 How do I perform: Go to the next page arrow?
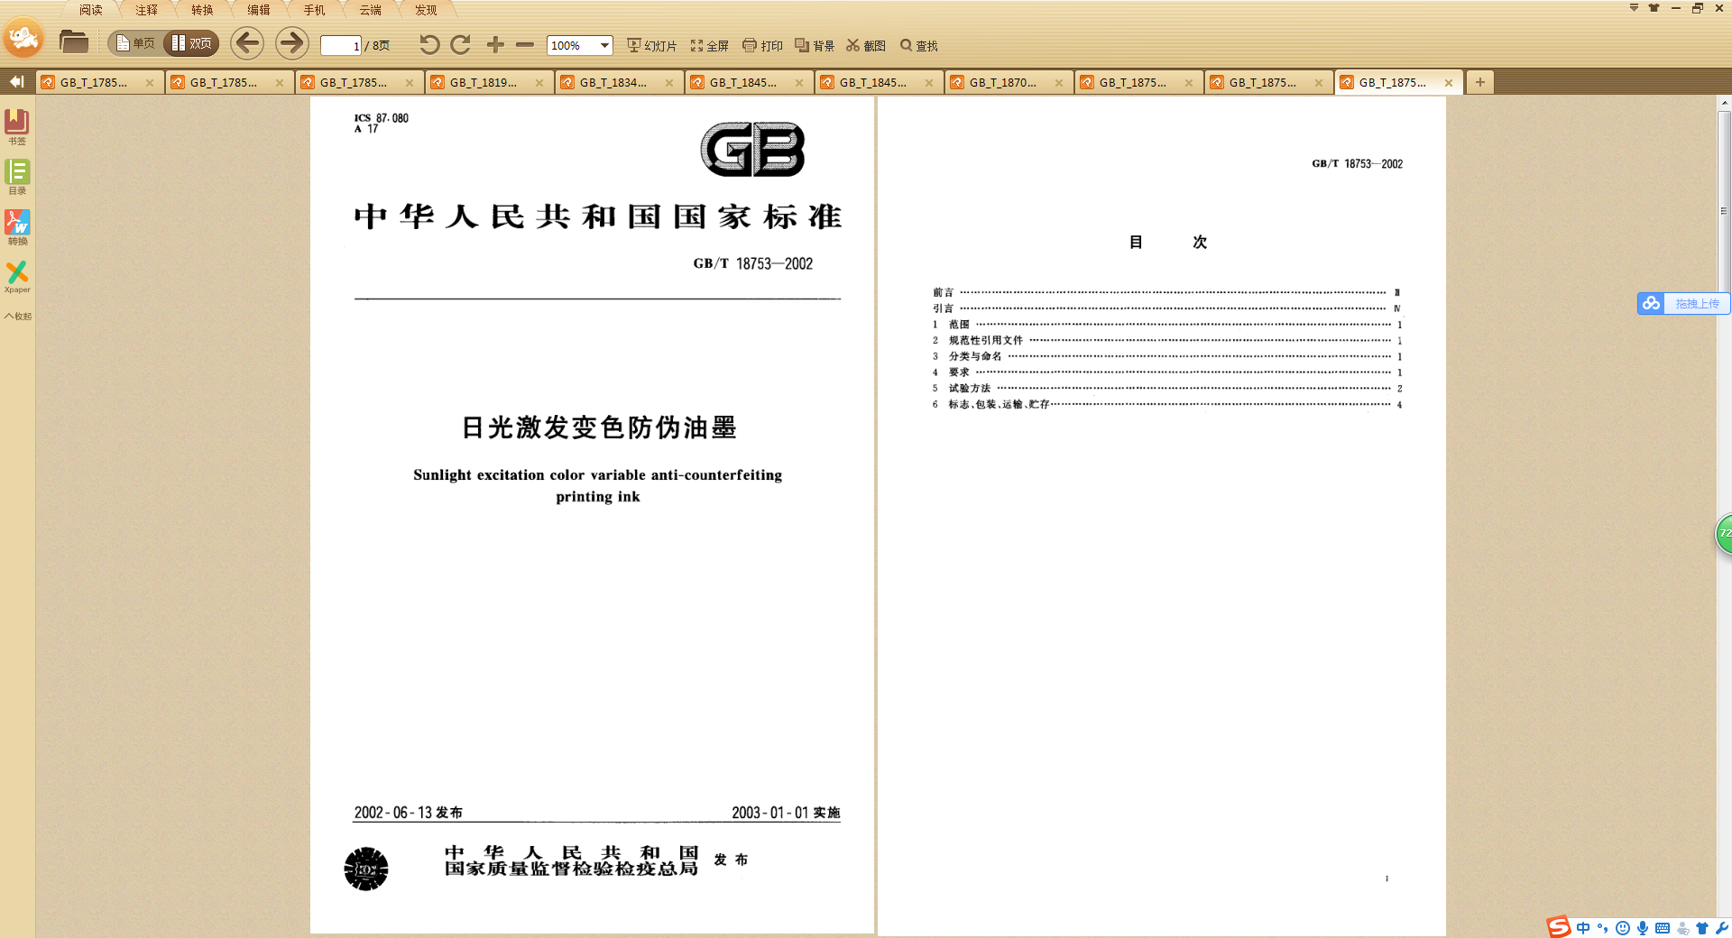coord(291,43)
